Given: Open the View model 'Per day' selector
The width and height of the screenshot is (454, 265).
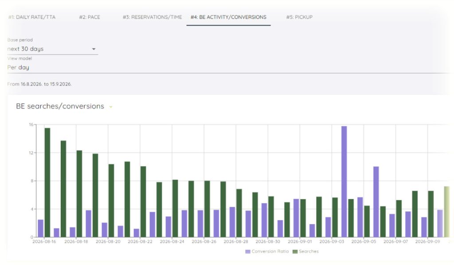Looking at the screenshot, I should (228, 67).
